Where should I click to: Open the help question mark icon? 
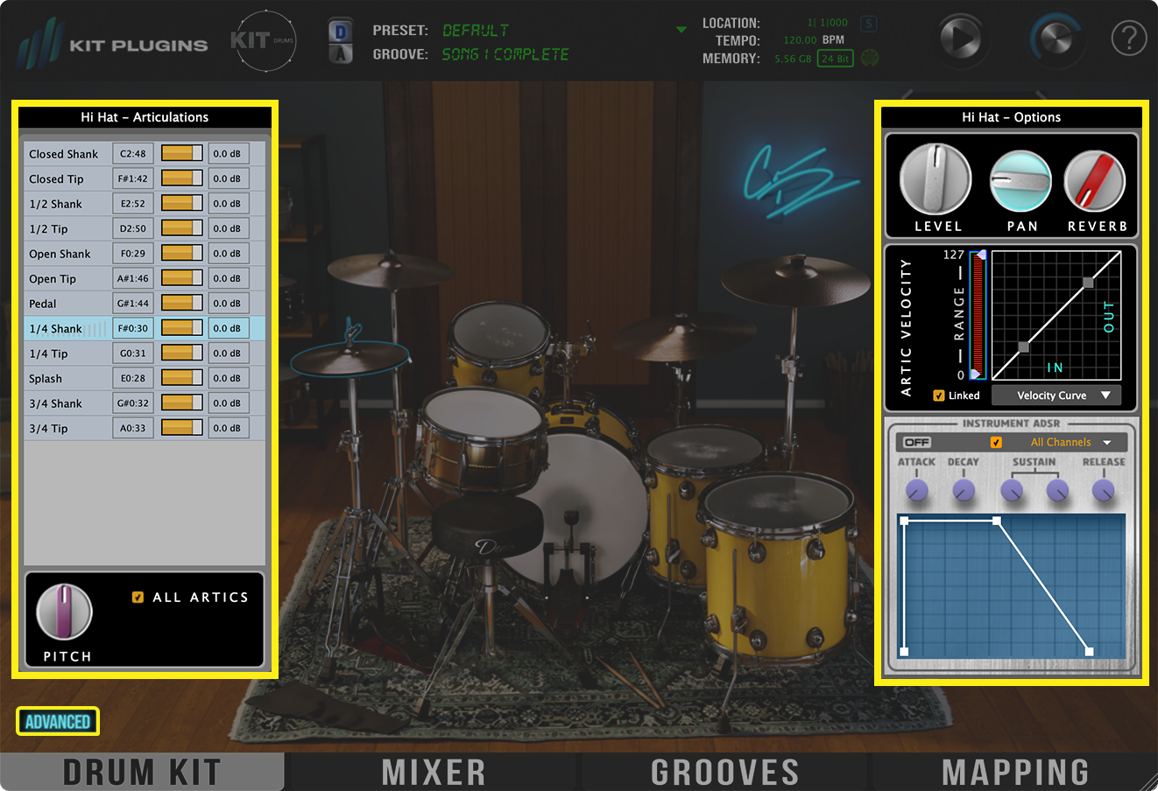[x=1128, y=38]
